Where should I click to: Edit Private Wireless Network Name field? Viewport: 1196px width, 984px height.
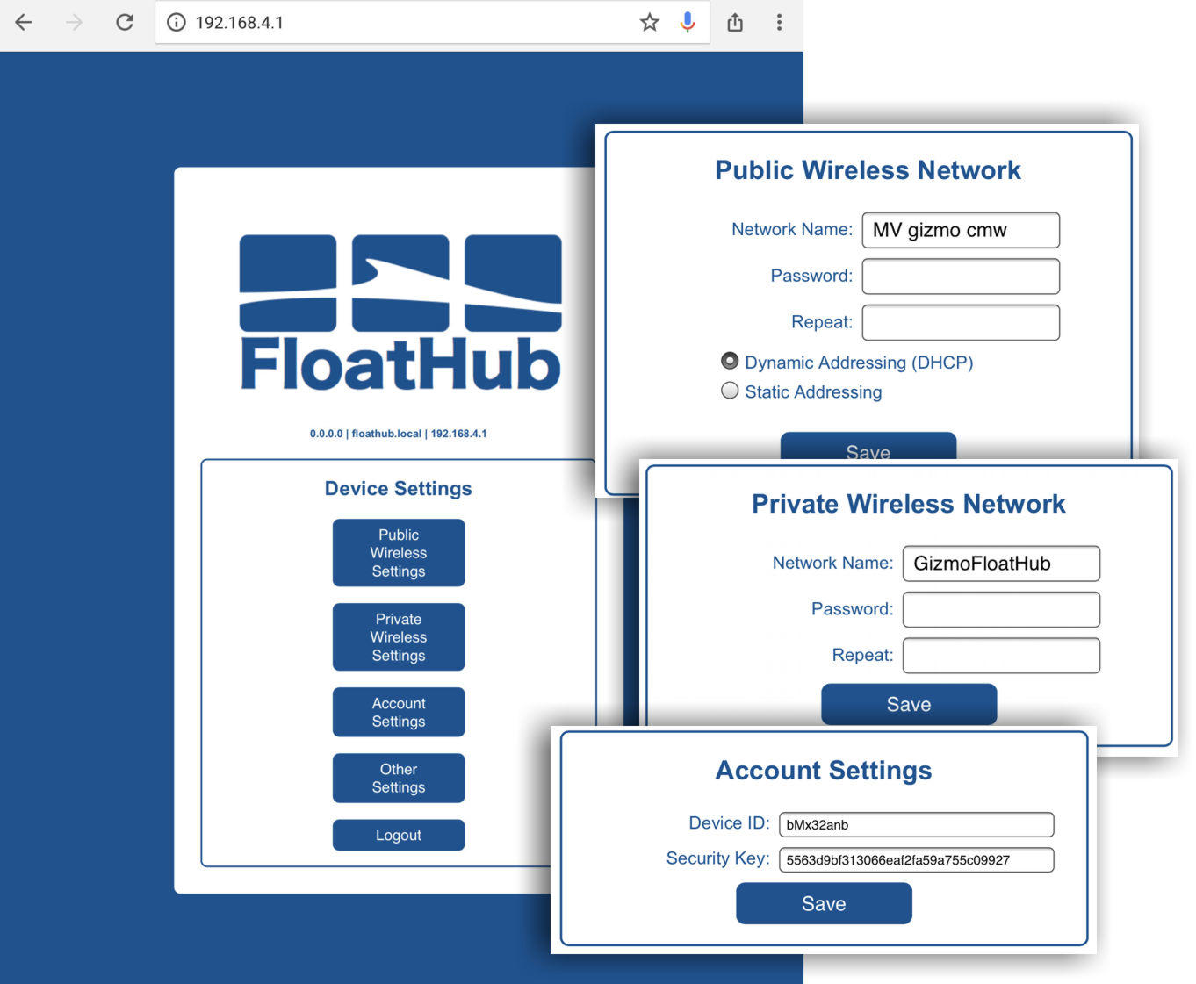pyautogui.click(x=1001, y=564)
